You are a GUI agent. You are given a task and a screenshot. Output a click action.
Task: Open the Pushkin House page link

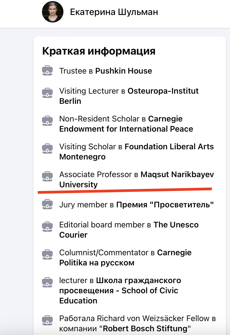coord(124,71)
